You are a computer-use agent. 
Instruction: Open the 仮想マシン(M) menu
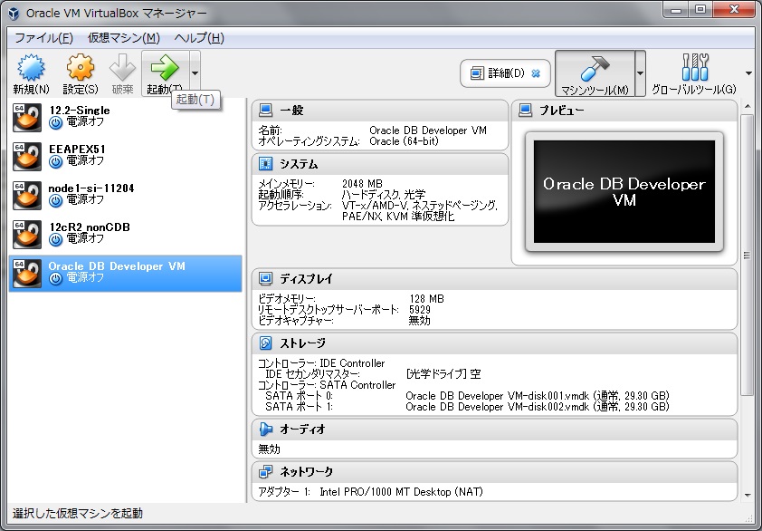(x=124, y=38)
